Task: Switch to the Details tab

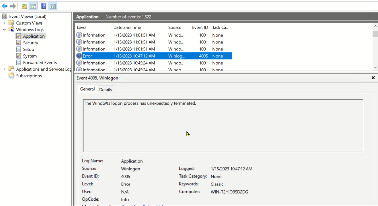Action: pos(105,89)
